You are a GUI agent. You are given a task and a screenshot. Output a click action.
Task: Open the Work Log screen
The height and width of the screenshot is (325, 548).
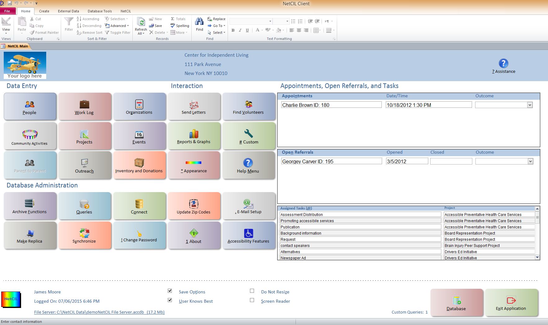84,107
